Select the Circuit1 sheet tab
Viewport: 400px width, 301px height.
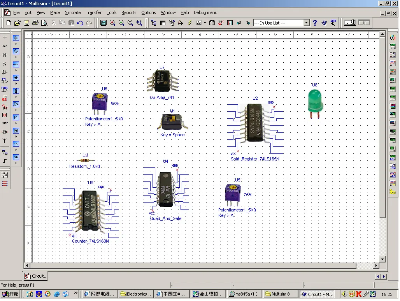click(x=35, y=276)
